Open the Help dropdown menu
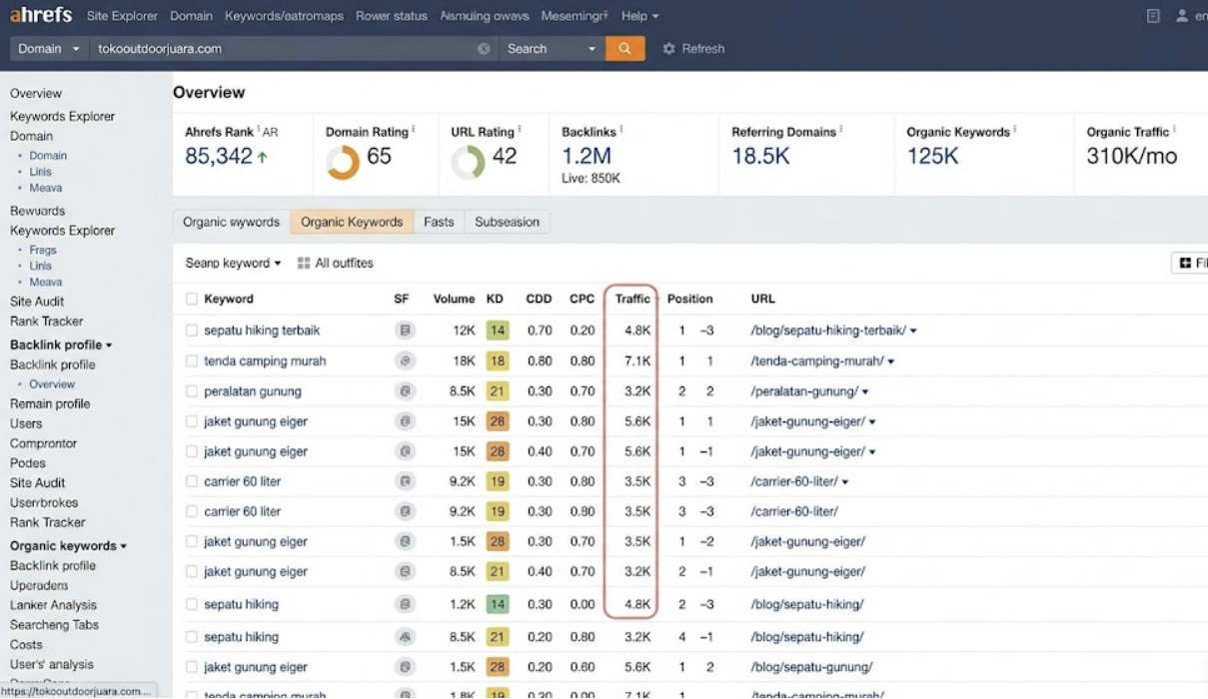 639,16
